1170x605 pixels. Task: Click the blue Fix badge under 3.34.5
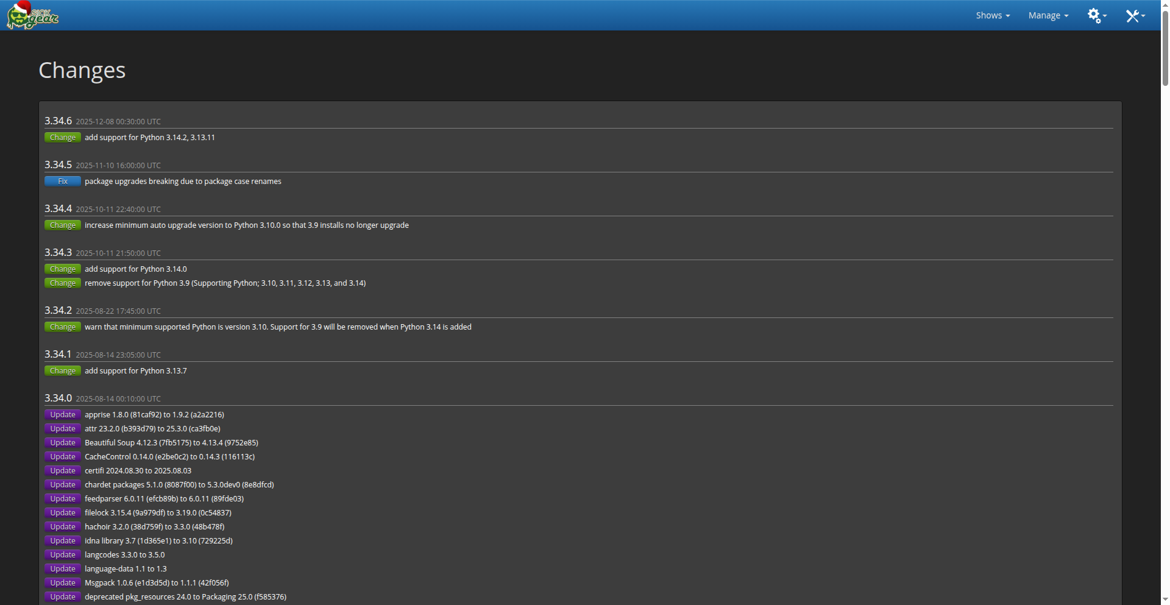63,182
